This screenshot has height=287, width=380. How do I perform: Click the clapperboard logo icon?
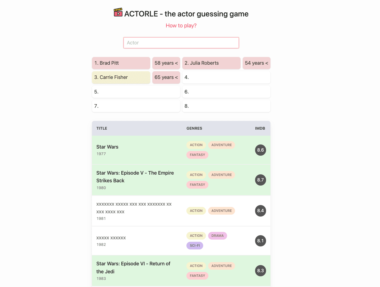click(118, 13)
